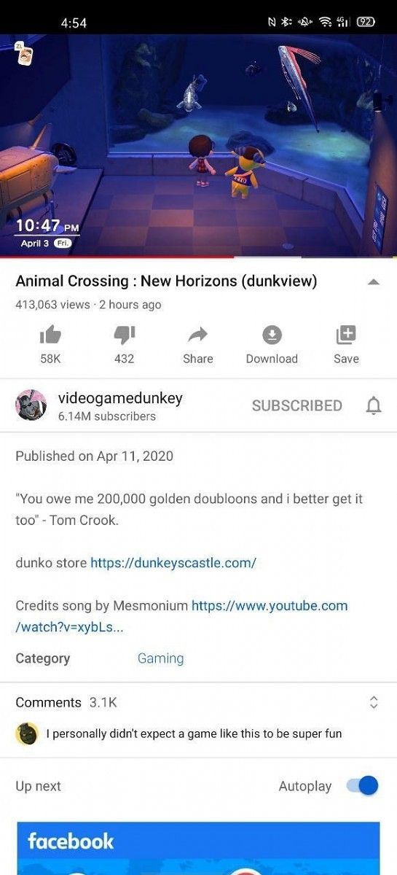Open the Gaming category
This screenshot has height=875, width=397.
click(x=160, y=658)
